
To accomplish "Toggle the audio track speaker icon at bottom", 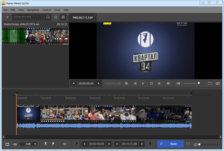I will click(x=15, y=144).
